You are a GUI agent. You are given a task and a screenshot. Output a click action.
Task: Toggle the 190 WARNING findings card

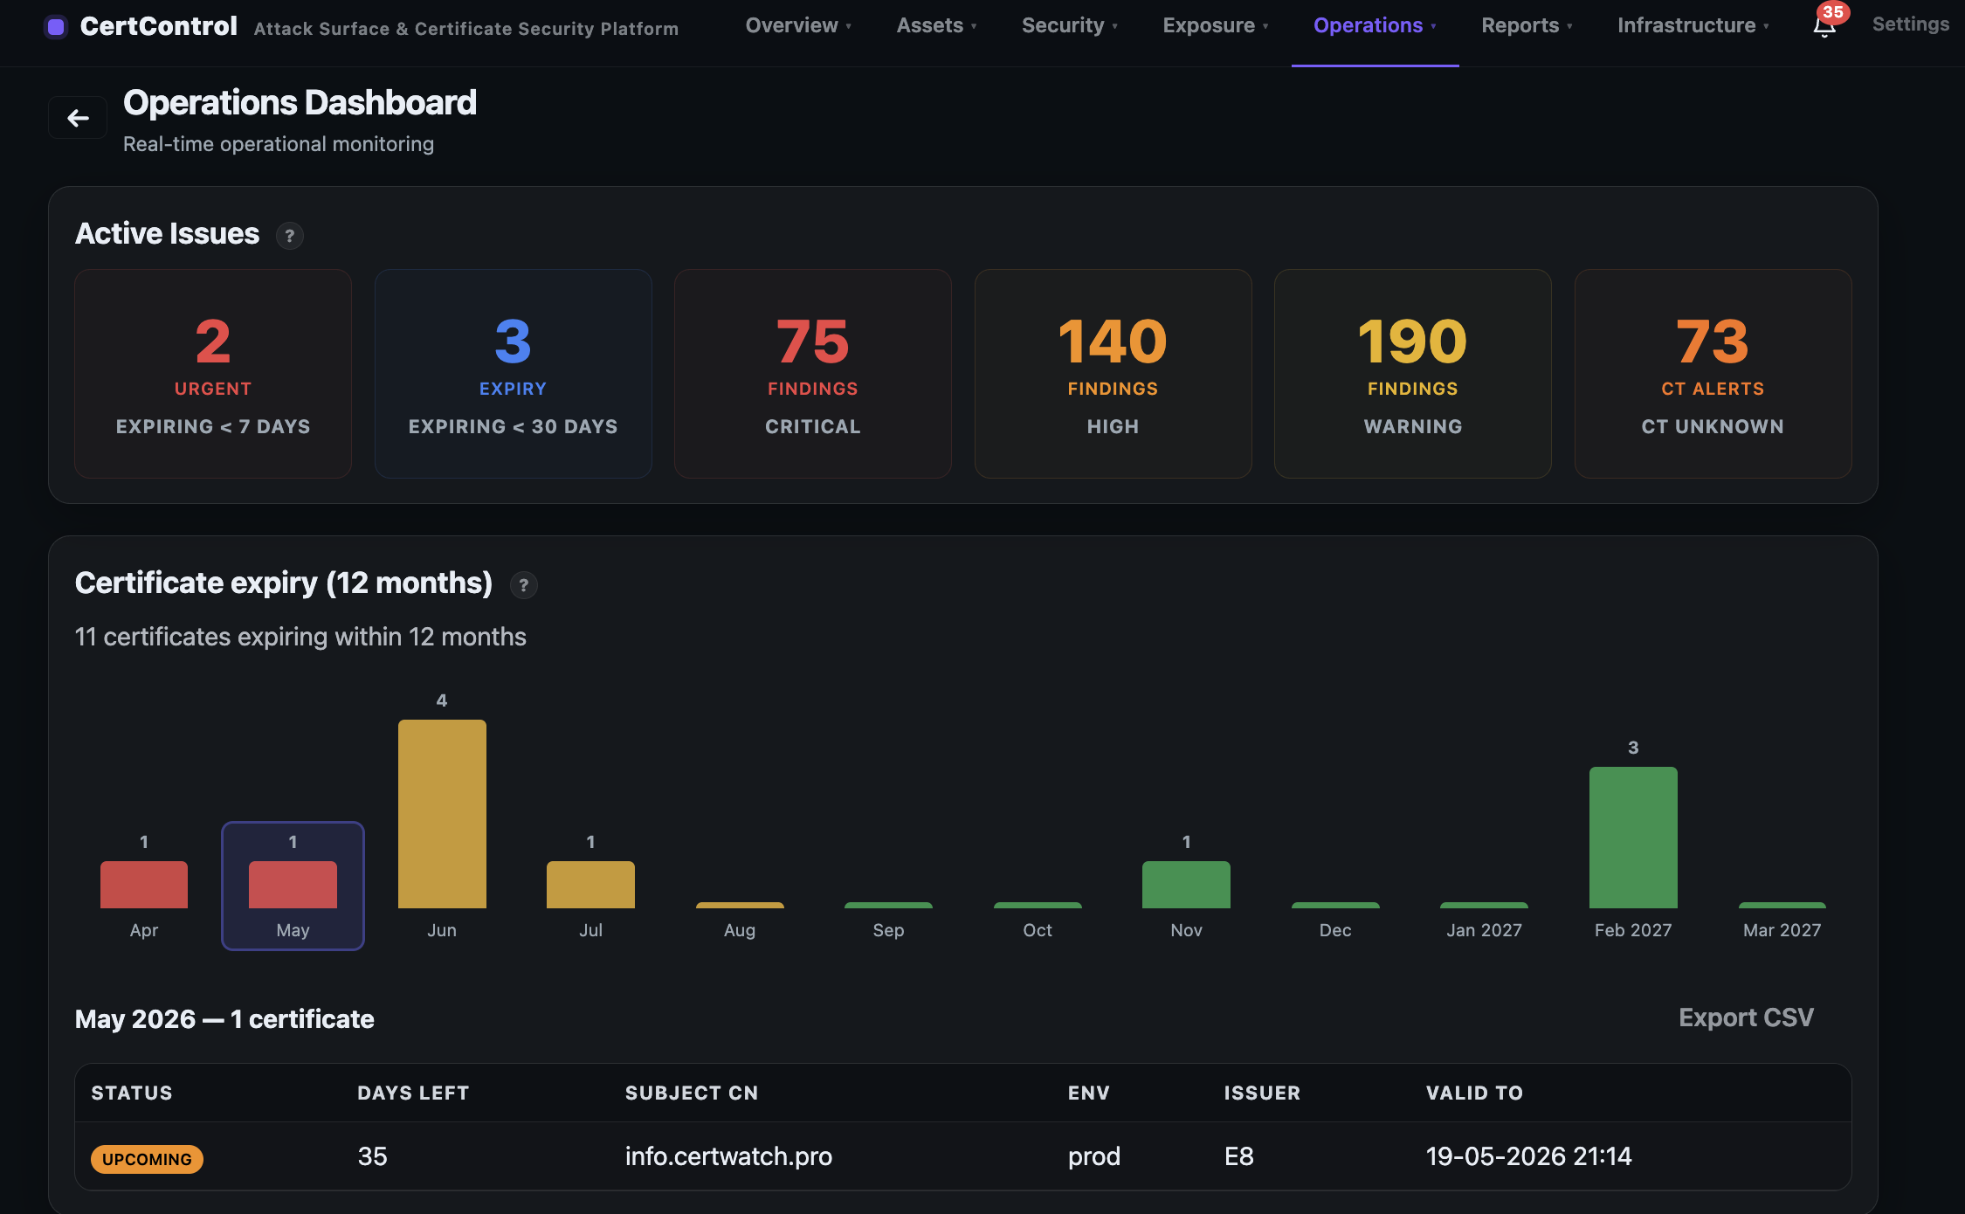(x=1412, y=374)
